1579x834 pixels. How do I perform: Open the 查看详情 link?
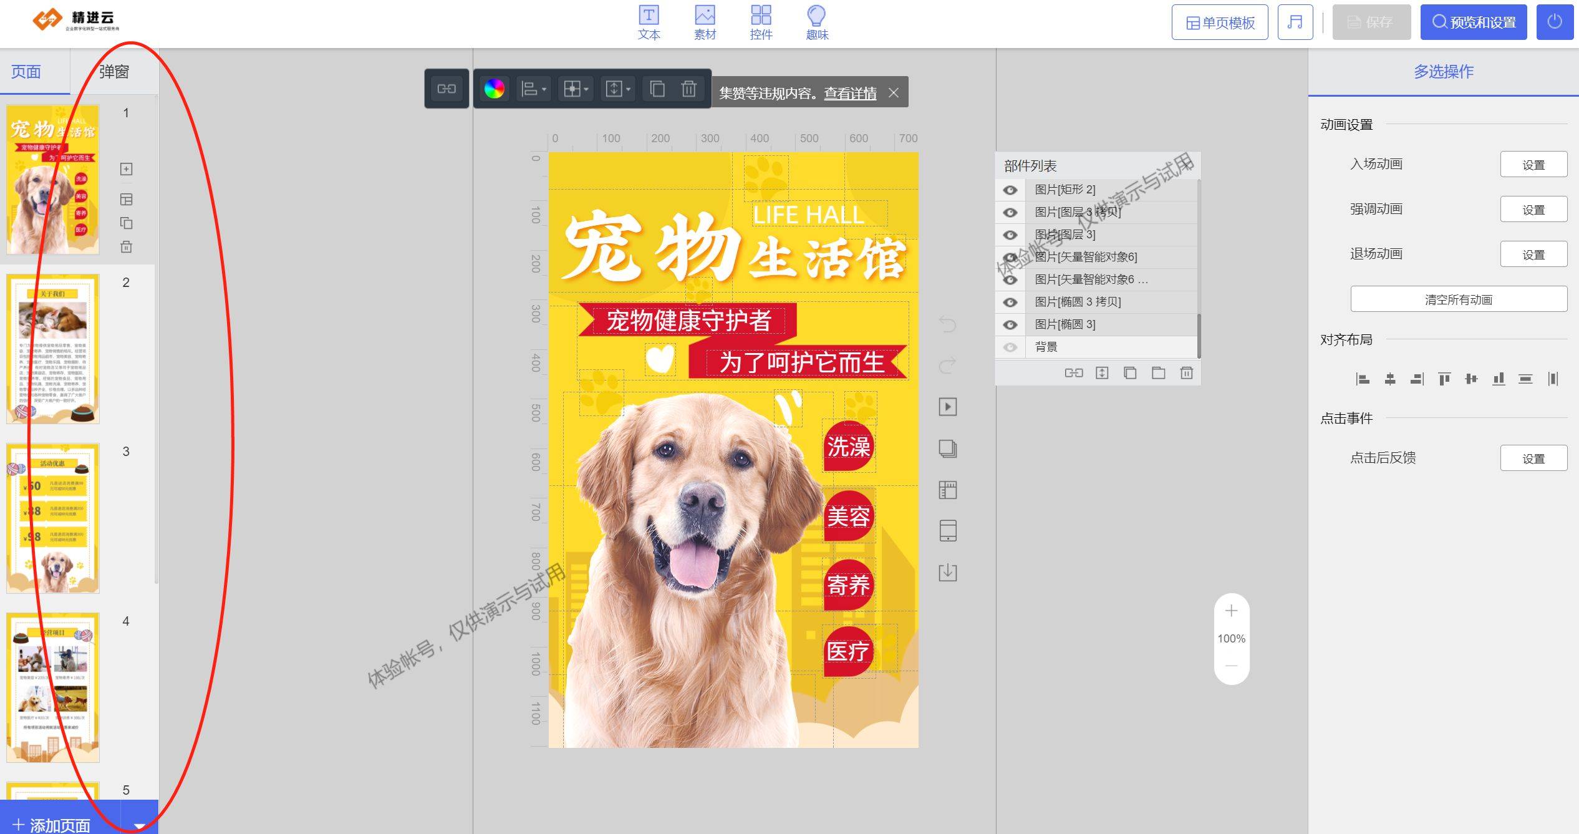(x=850, y=93)
